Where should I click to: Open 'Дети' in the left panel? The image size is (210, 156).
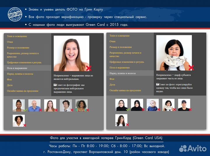pos(10,85)
